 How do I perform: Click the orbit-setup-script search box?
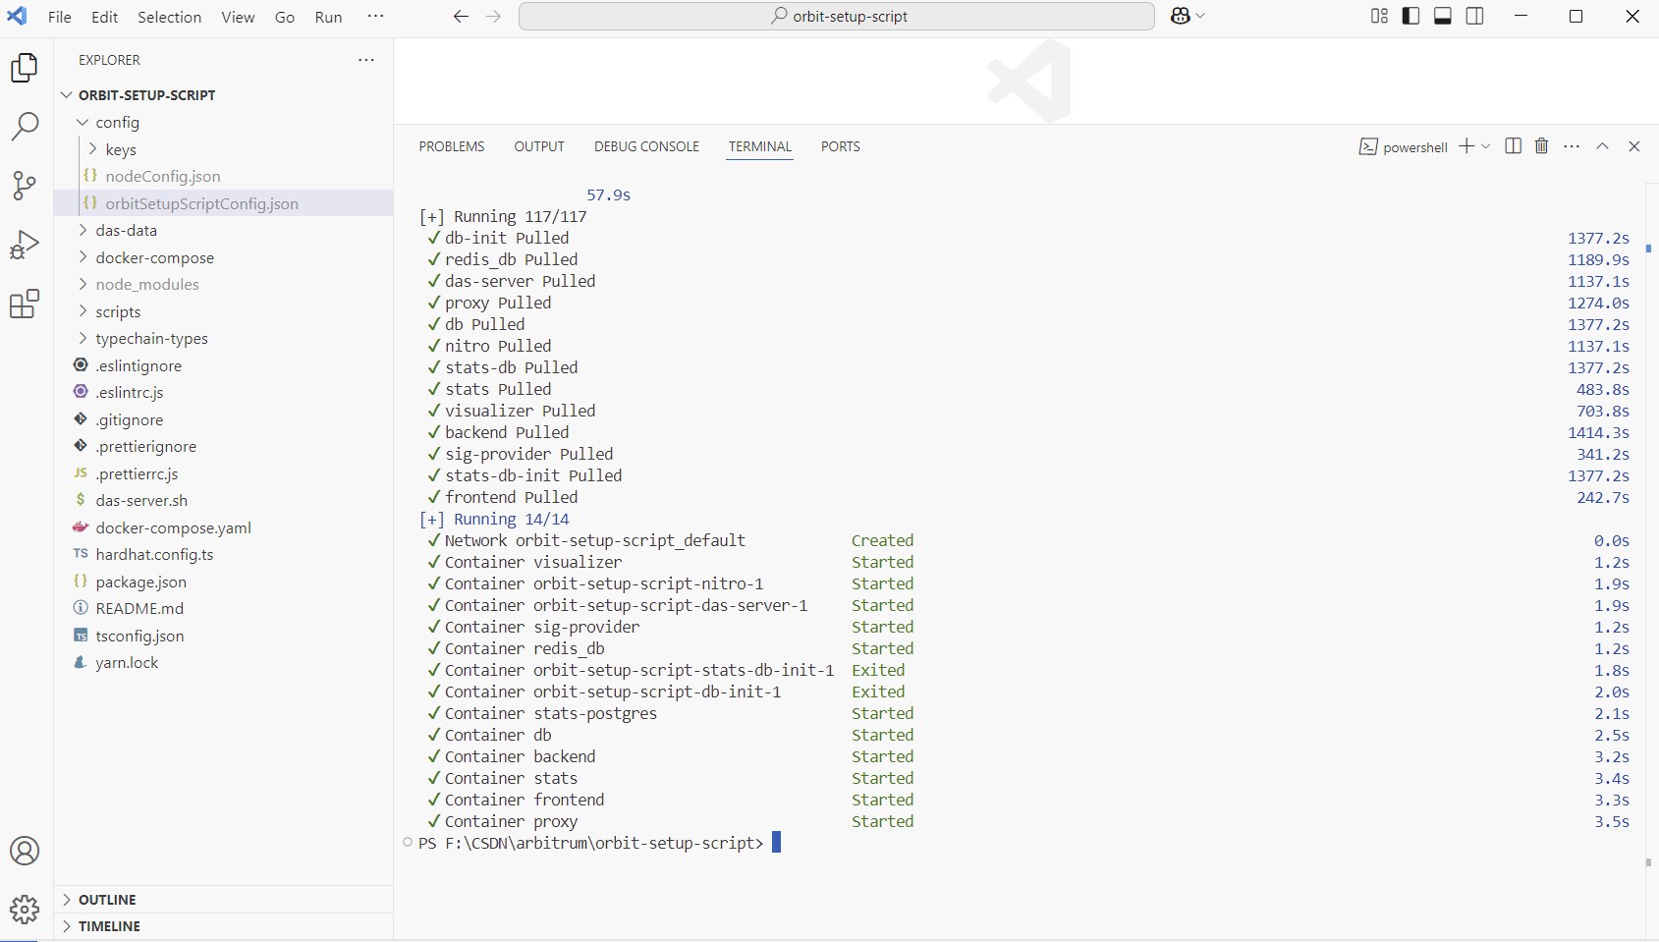coord(837,17)
